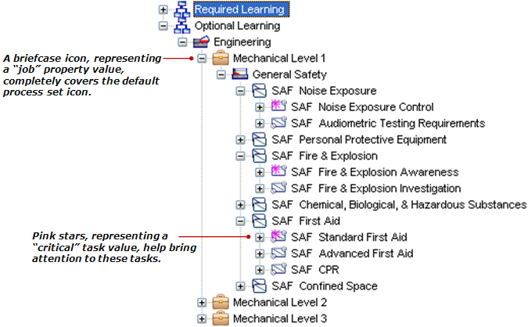
Task: Click the Required Learning hierarchy icon
Action: pyautogui.click(x=182, y=9)
